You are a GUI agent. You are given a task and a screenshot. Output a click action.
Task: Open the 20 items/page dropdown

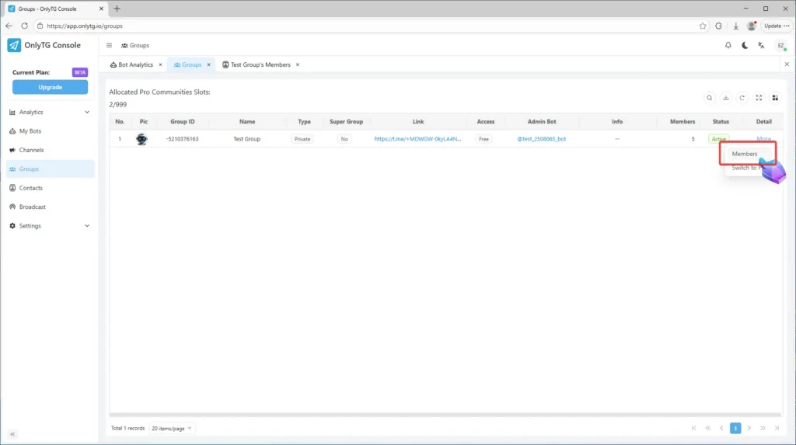tap(172, 428)
